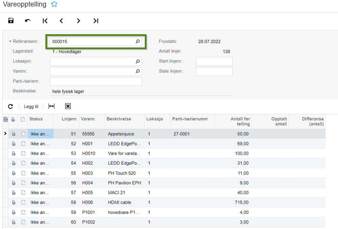Viewport: 338px width, 229px height.
Task: Click the Start linjenr. field
Action: pos(214,61)
